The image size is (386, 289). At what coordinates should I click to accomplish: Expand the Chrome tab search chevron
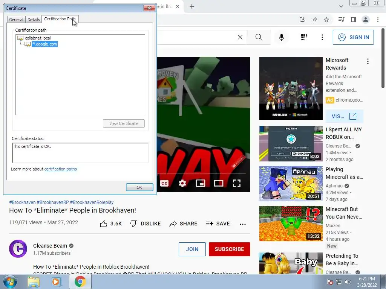tap(341, 6)
